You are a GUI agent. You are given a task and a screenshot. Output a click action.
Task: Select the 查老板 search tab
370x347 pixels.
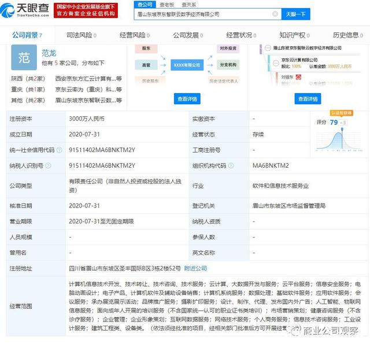tap(167, 5)
